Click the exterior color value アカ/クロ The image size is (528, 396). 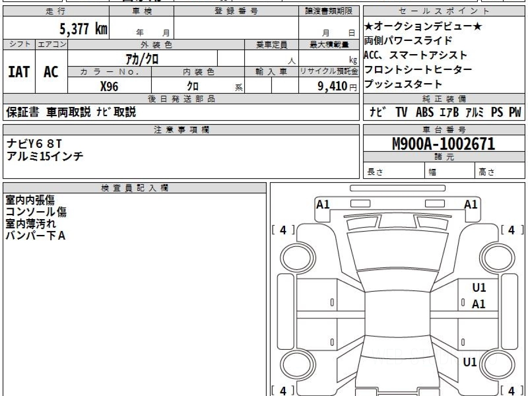pos(142,58)
